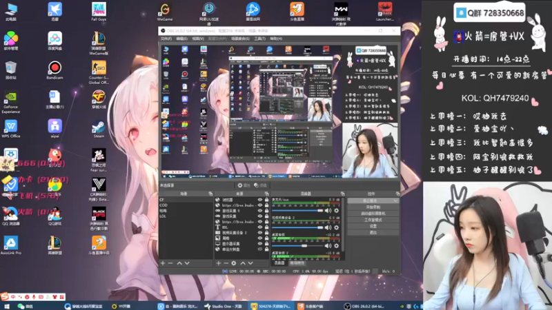The image size is (552, 310).
Task: Click Start Virtual Camera button in Controls
Action: (x=373, y=214)
